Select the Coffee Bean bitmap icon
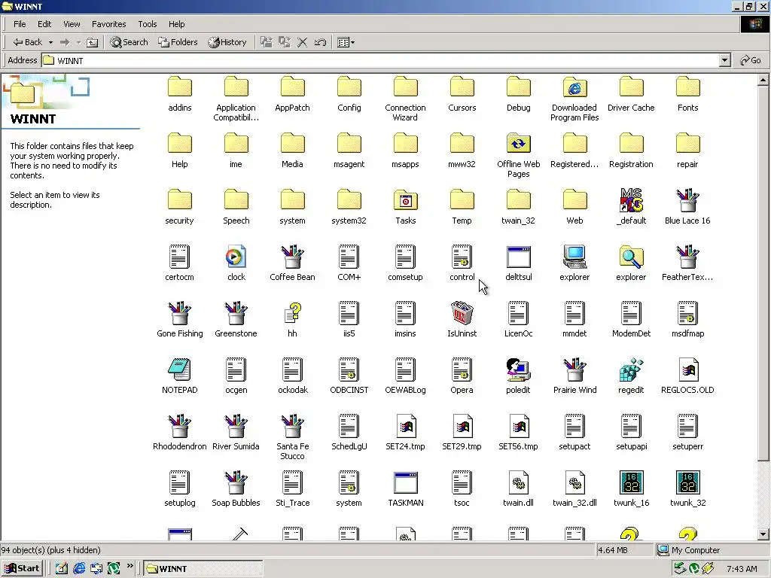Screen dimensions: 771x578 pos(293,257)
